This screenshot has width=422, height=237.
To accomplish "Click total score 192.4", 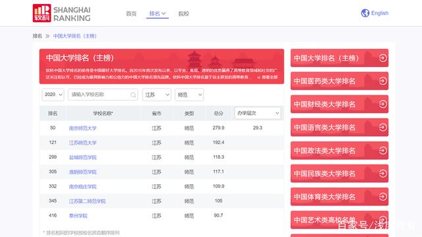I will tap(218, 142).
